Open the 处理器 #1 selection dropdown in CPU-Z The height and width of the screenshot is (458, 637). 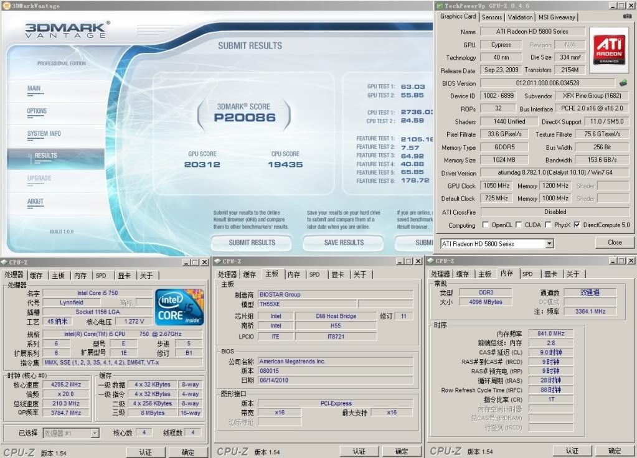tap(95, 433)
